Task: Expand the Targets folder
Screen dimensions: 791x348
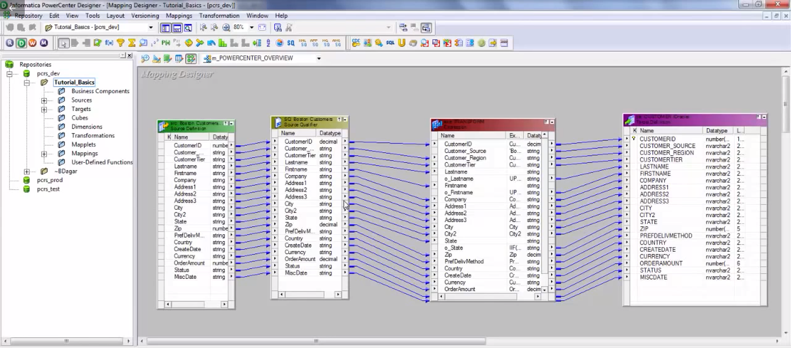Action: coord(44,109)
